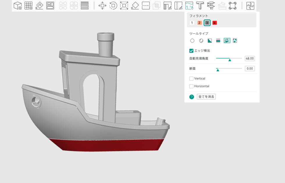Select the Auto orient tool
This screenshot has width=285, height=183.
[39, 6]
